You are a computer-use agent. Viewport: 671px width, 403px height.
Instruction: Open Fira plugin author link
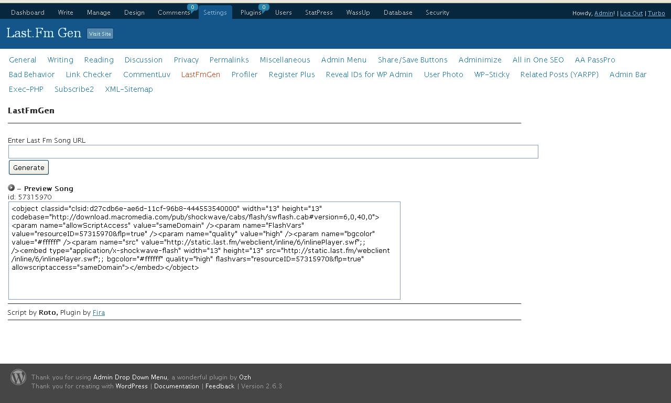pyautogui.click(x=99, y=313)
